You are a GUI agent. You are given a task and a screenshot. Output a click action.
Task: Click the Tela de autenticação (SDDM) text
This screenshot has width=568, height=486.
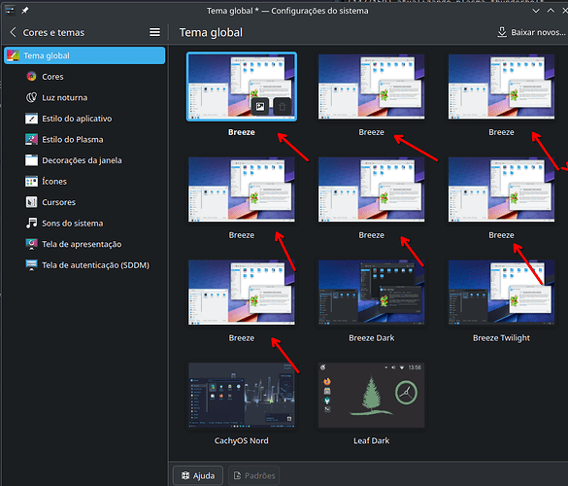click(95, 265)
